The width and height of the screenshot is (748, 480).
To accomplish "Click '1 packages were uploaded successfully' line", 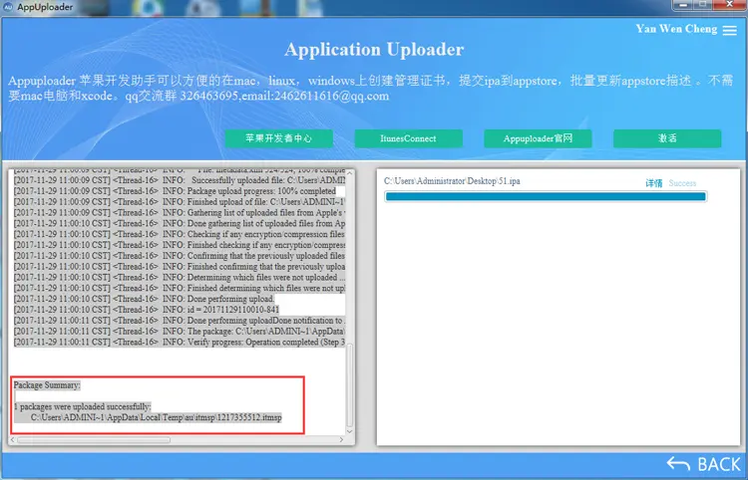I will (82, 406).
